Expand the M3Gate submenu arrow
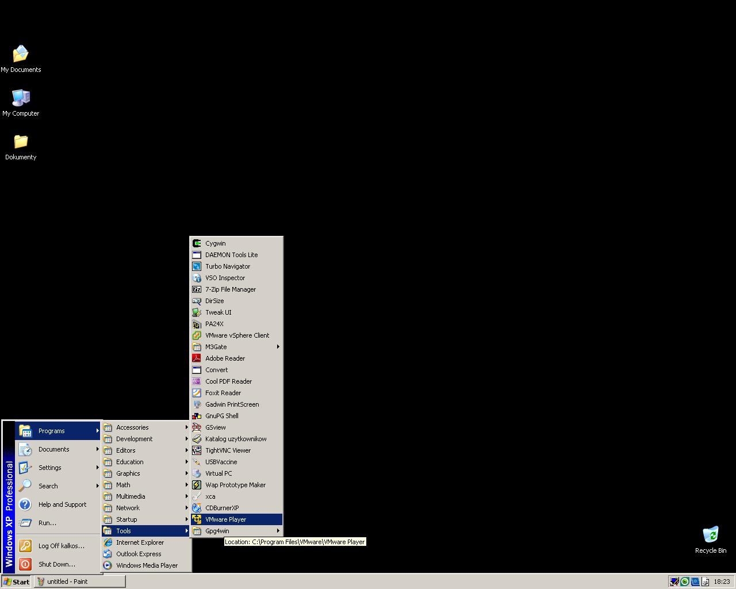 tap(278, 347)
